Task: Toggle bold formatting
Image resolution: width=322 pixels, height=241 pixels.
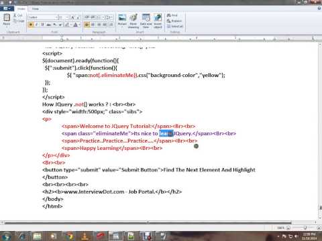Action: (31, 25)
